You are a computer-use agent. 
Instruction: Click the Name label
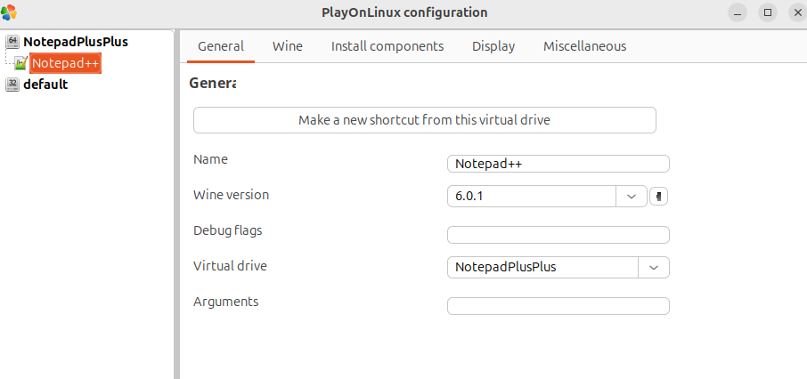pos(210,159)
